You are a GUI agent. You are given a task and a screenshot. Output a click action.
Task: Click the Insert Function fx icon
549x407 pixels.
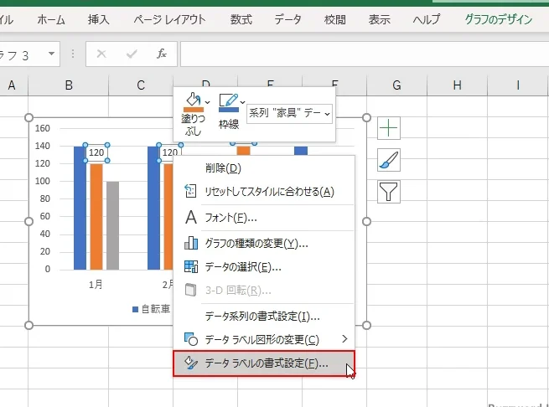pos(162,54)
